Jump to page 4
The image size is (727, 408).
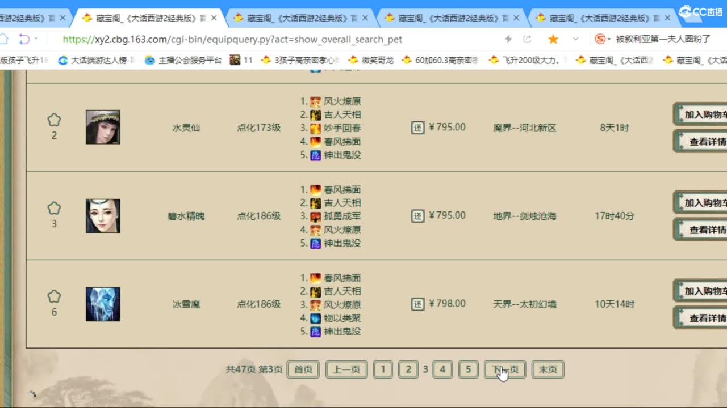point(442,369)
